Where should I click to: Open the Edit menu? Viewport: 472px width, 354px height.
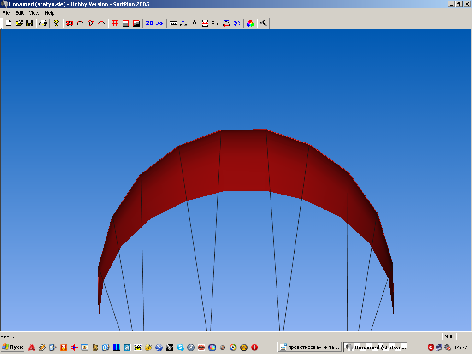19,13
